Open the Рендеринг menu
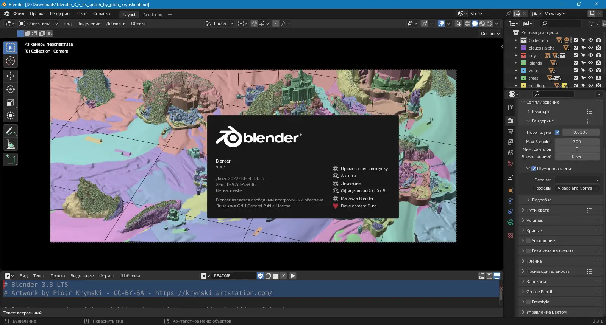 61,14
